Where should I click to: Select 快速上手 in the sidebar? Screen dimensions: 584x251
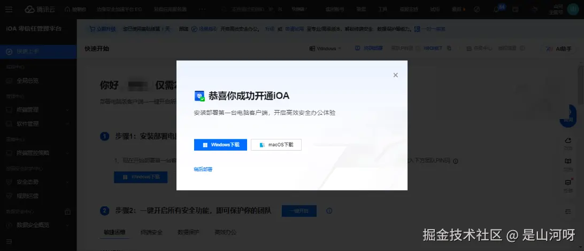[39, 52]
